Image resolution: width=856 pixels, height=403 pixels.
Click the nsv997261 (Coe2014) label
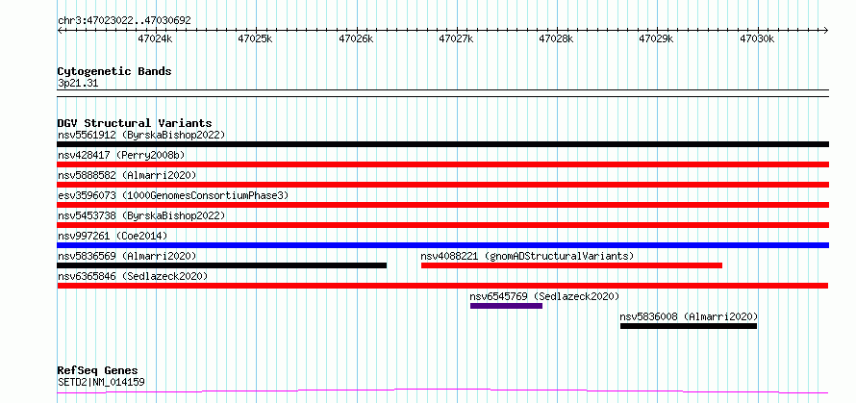[113, 236]
